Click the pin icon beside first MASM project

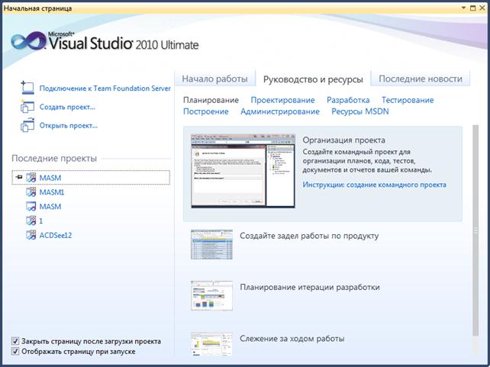(19, 178)
